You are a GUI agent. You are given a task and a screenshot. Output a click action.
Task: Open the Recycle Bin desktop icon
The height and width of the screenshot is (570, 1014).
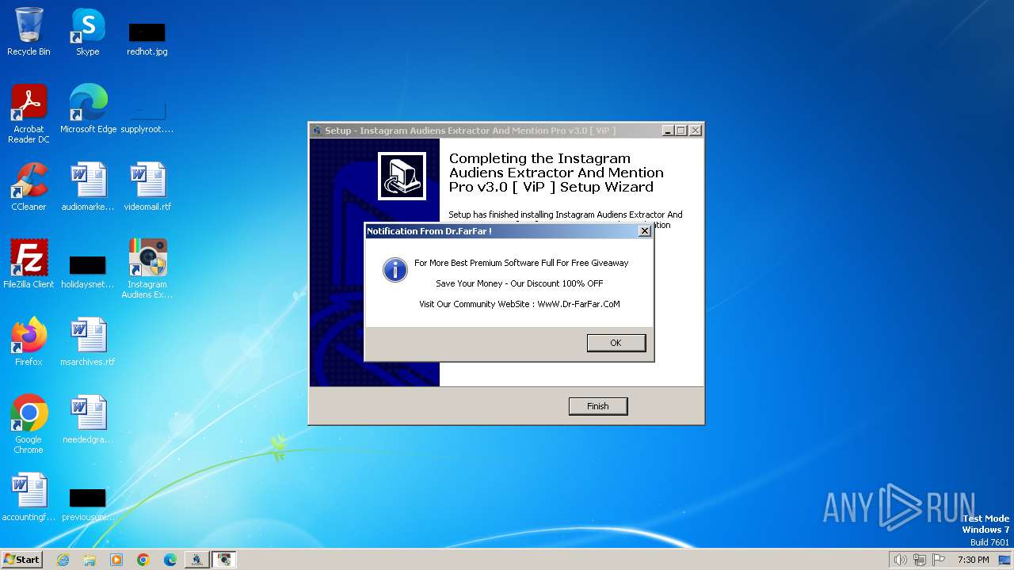29,32
